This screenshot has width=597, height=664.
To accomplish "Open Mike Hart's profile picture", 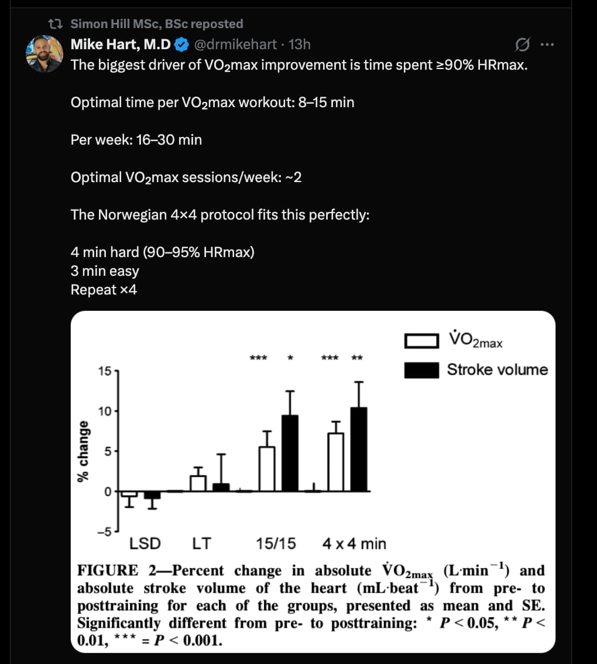I will (44, 53).
